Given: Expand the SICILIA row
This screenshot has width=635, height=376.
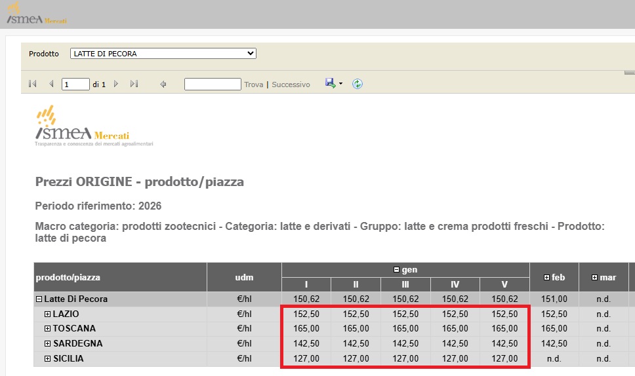Looking at the screenshot, I should click(47, 358).
